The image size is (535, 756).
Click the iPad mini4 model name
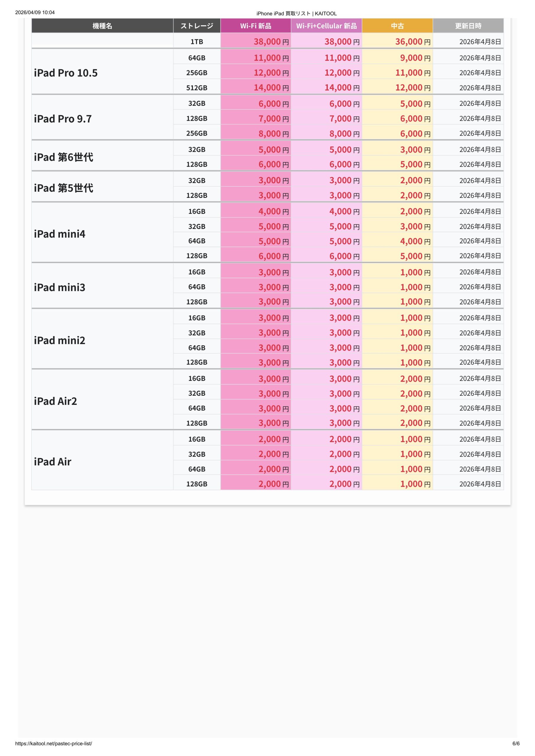pos(59,234)
